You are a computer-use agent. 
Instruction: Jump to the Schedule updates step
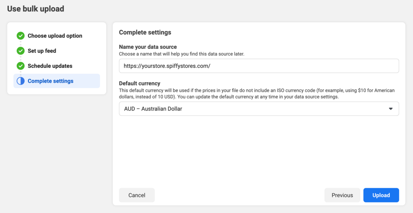[x=50, y=66]
